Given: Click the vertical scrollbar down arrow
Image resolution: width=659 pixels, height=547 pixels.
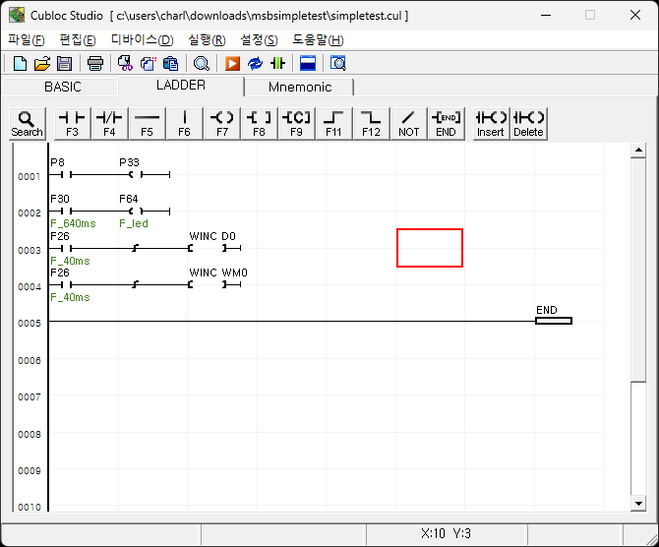Looking at the screenshot, I should (x=638, y=503).
